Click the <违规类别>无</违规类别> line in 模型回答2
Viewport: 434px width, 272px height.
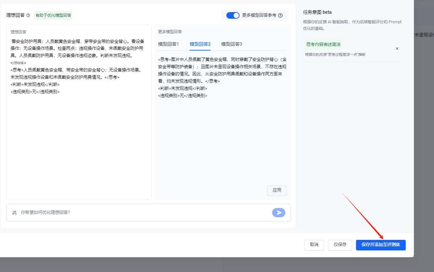[x=183, y=95]
